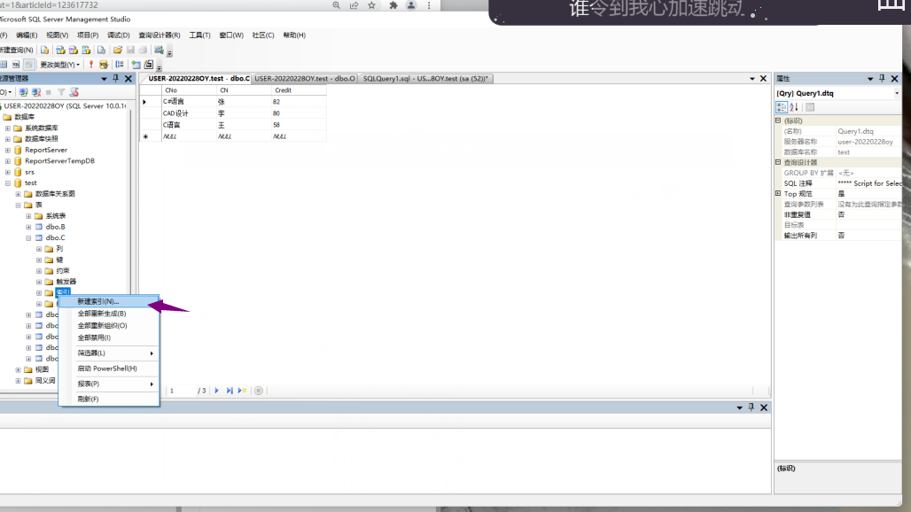
Task: Open the Query1.dtq object dropdown in Properties
Action: [x=897, y=93]
